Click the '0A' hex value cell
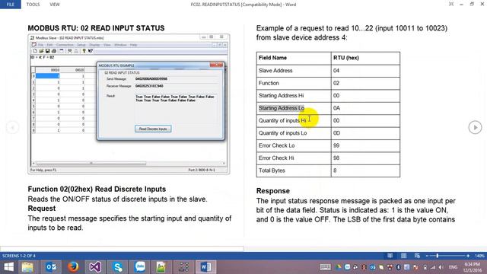 [x=365, y=108]
